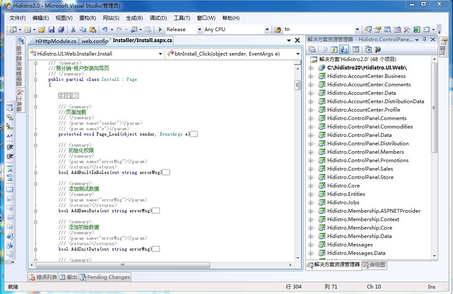Click Solution Explorer Properties icon
The height and width of the screenshot is (294, 453).
(x=312, y=49)
